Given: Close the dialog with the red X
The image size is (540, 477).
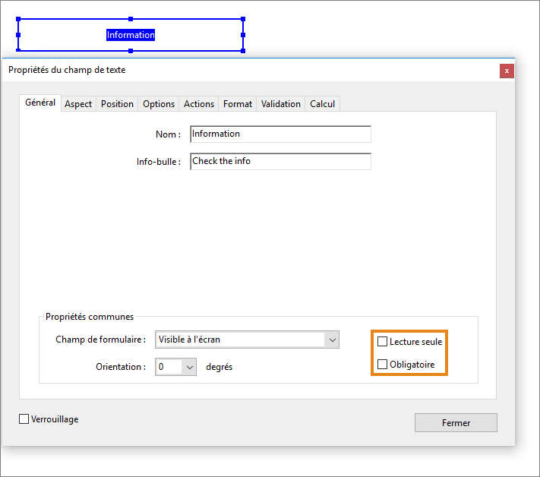Looking at the screenshot, I should [x=507, y=71].
